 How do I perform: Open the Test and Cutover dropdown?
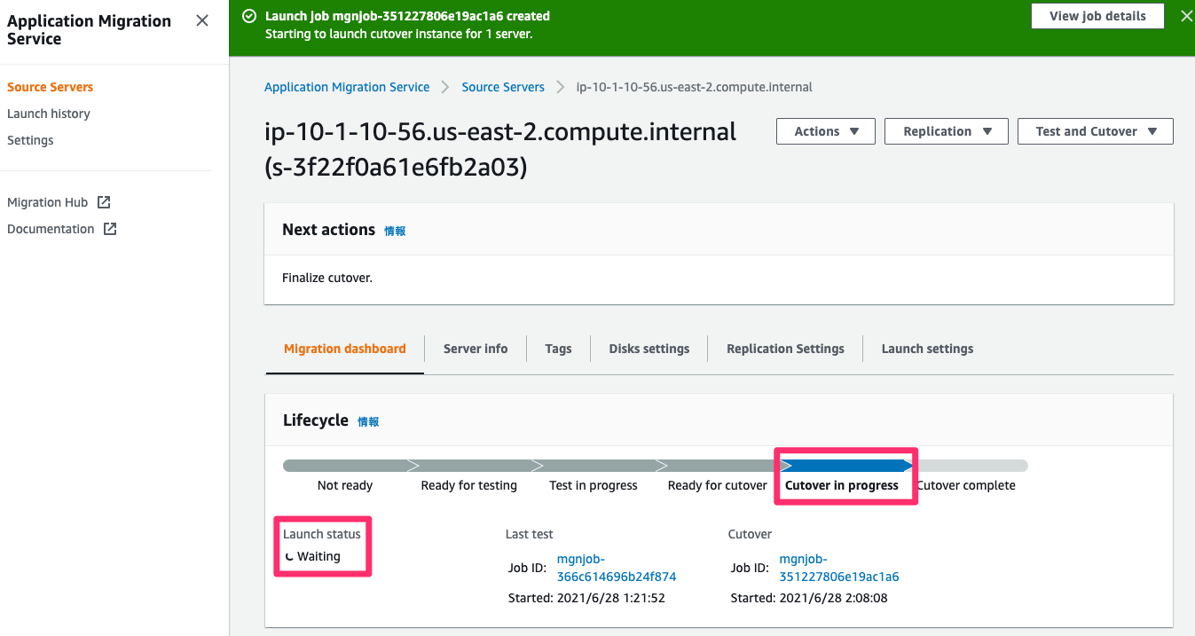[x=1096, y=131]
